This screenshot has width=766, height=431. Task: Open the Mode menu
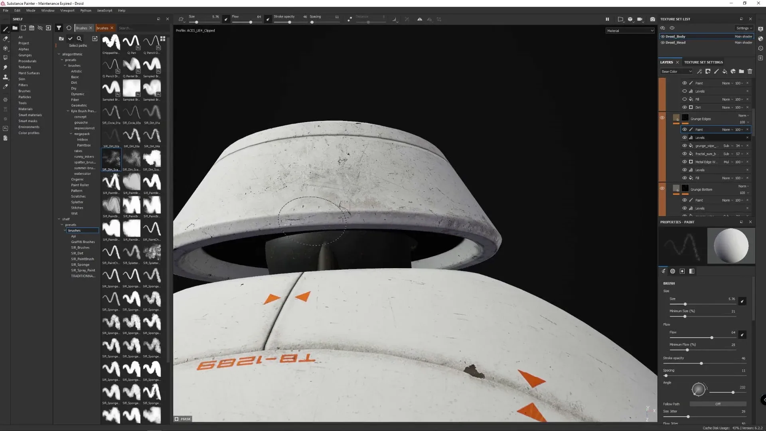coord(31,10)
